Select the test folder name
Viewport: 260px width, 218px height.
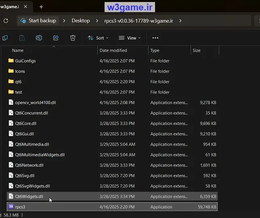(19, 92)
